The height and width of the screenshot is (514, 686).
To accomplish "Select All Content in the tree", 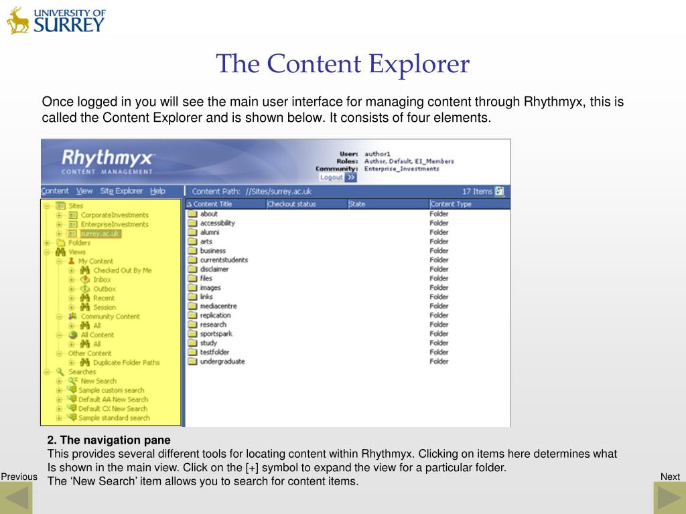I will click(x=97, y=335).
